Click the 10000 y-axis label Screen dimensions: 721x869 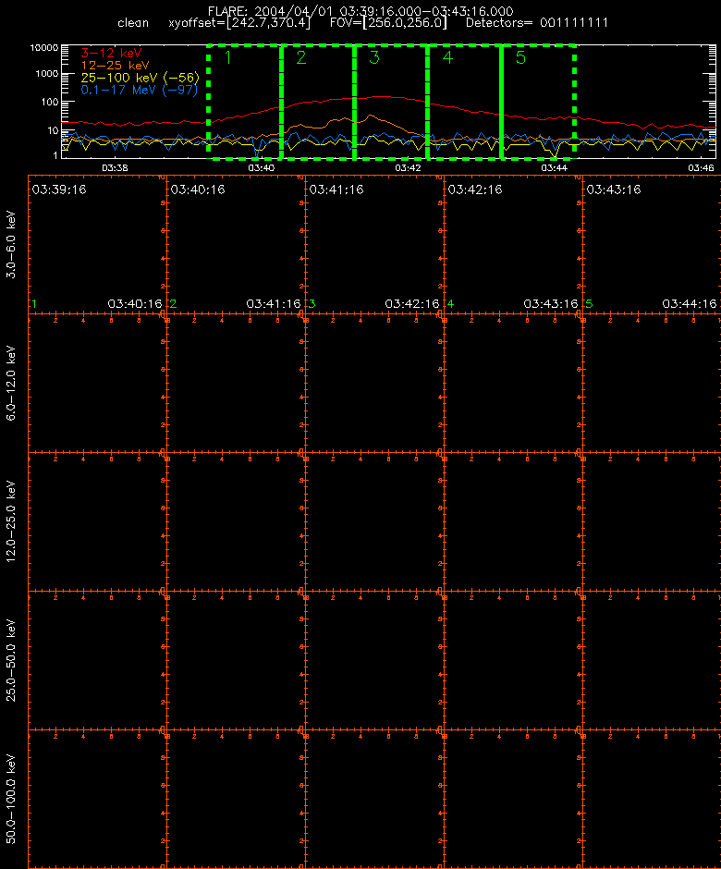pyautogui.click(x=43, y=48)
